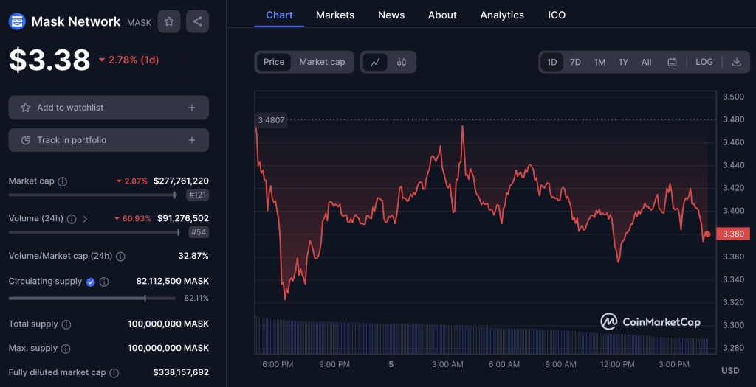This screenshot has width=756, height=387.
Task: Open the Markets tab
Action: (335, 15)
